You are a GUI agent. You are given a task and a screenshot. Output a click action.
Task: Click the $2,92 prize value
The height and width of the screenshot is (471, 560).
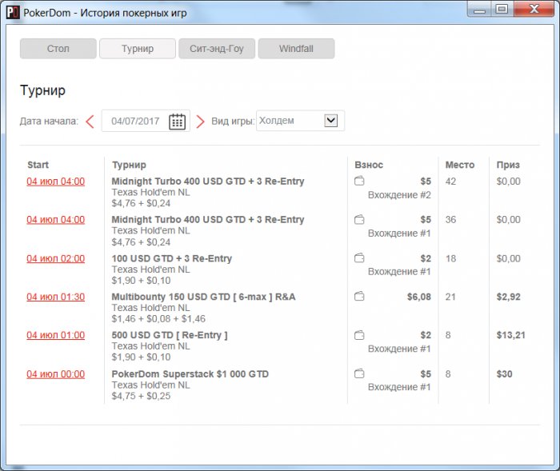pyautogui.click(x=508, y=297)
